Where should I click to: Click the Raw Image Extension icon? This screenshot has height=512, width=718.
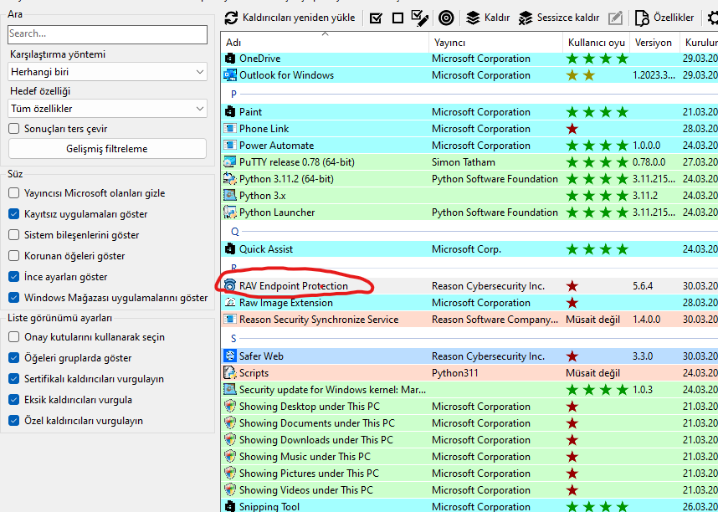click(230, 303)
